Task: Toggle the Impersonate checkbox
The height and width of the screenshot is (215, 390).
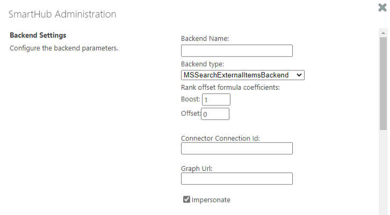Action: [x=186, y=200]
